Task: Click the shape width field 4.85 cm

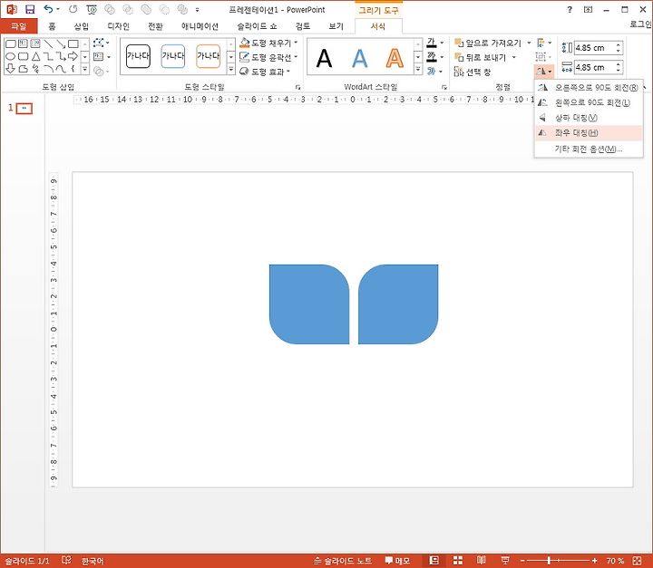Action: coord(594,67)
